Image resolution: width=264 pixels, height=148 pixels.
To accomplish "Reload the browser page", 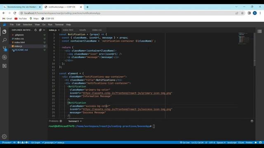I will point(15,13).
